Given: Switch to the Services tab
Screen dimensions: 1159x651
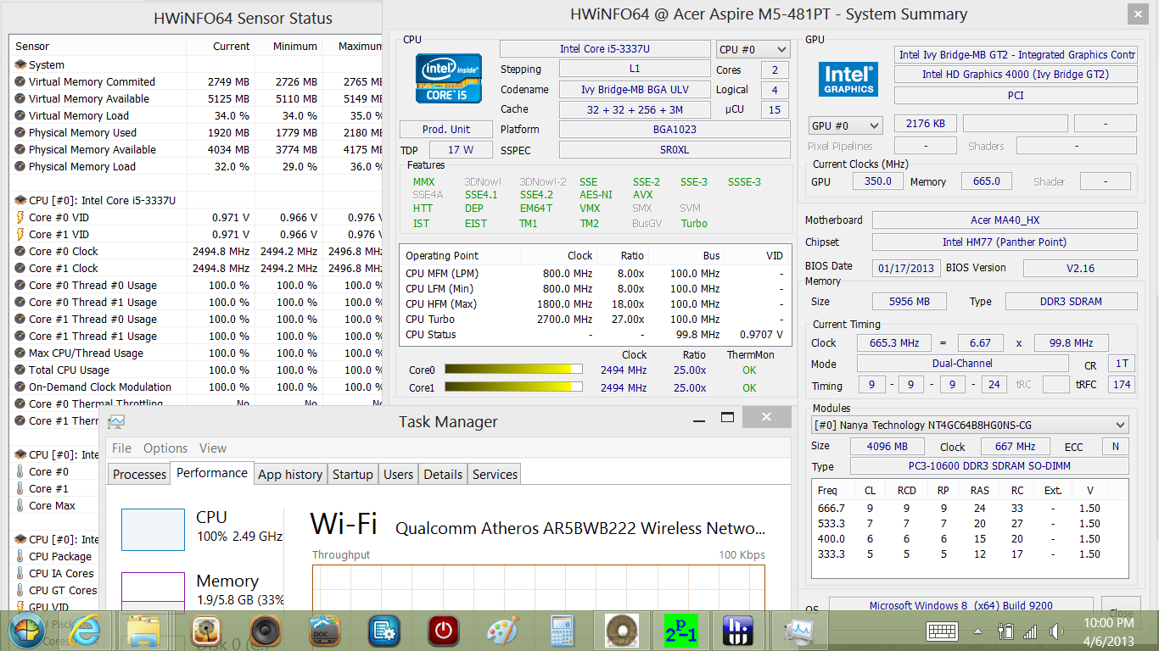Looking at the screenshot, I should click(495, 474).
